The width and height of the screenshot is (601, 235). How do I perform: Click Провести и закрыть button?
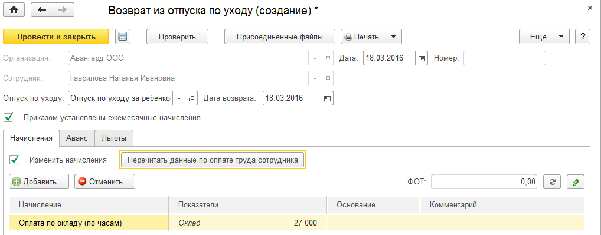[56, 37]
